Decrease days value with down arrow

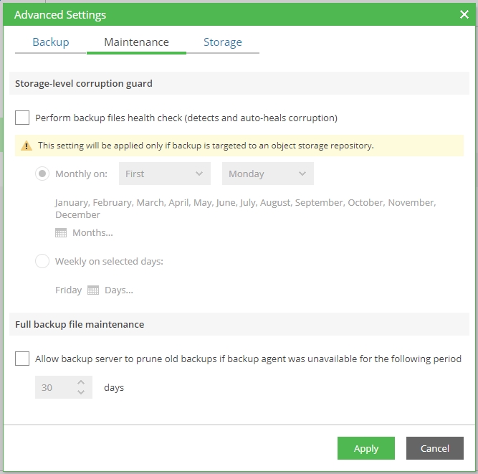(81, 392)
